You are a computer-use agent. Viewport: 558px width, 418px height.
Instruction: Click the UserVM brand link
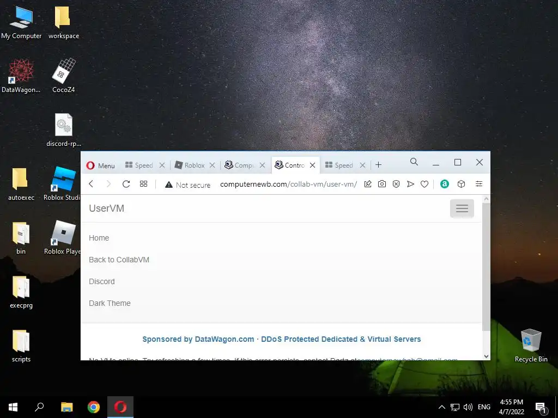(x=106, y=208)
